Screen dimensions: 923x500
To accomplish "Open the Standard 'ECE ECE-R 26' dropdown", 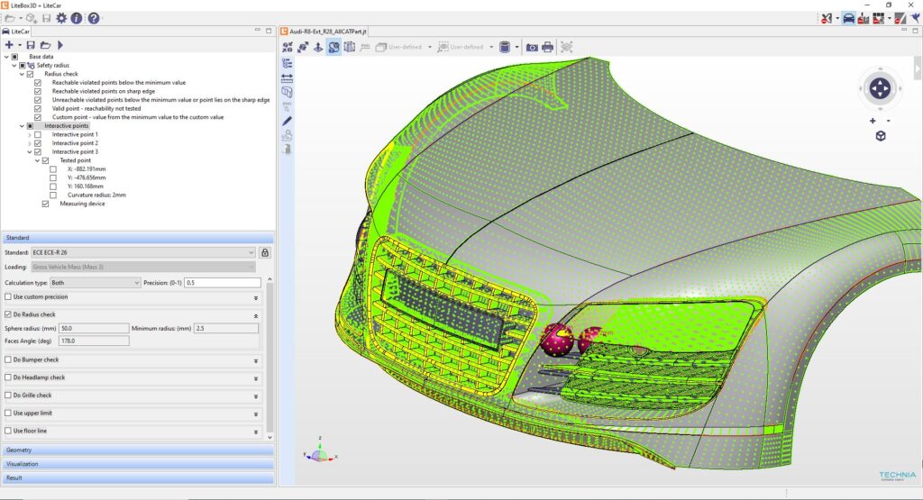I will pyautogui.click(x=143, y=252).
